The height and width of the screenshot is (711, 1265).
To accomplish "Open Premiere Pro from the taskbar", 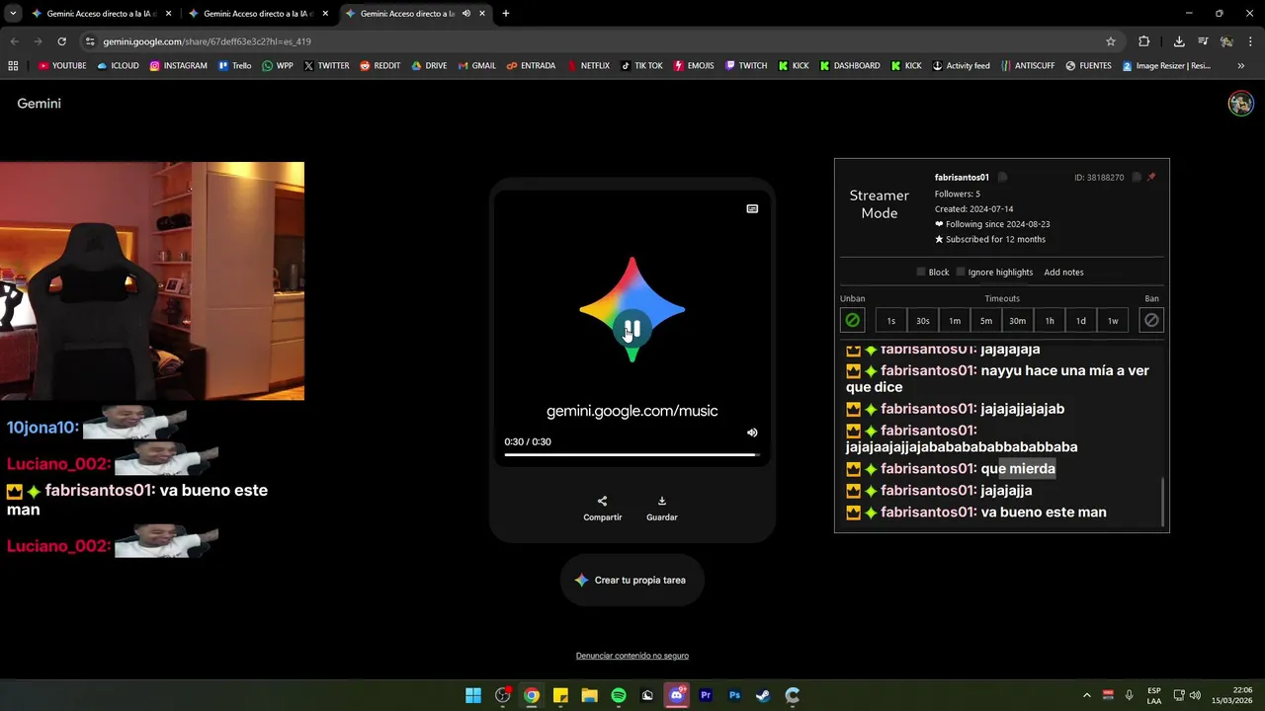I will point(706,695).
